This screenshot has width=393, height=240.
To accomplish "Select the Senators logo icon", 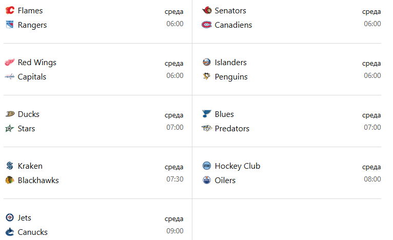I will tap(207, 11).
